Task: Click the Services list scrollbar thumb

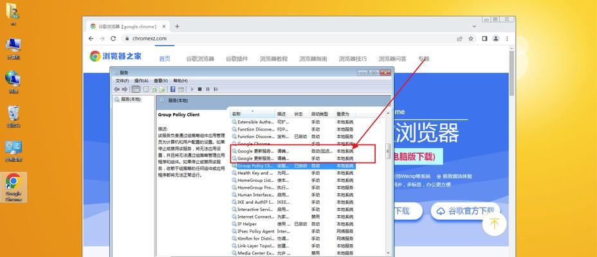Action: pos(388,151)
